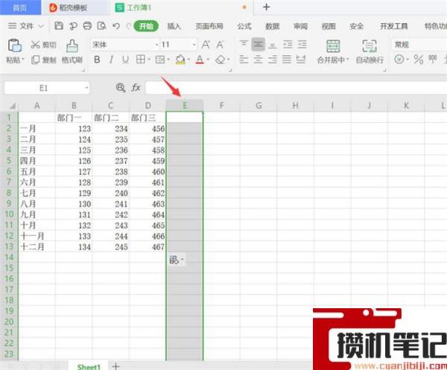Click Auto Wrap Text (自动换行)
This screenshot has width=447, height=370.
(x=370, y=51)
